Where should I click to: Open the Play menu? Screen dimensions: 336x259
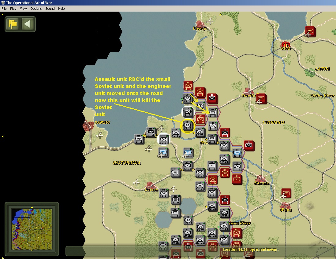tap(13, 9)
